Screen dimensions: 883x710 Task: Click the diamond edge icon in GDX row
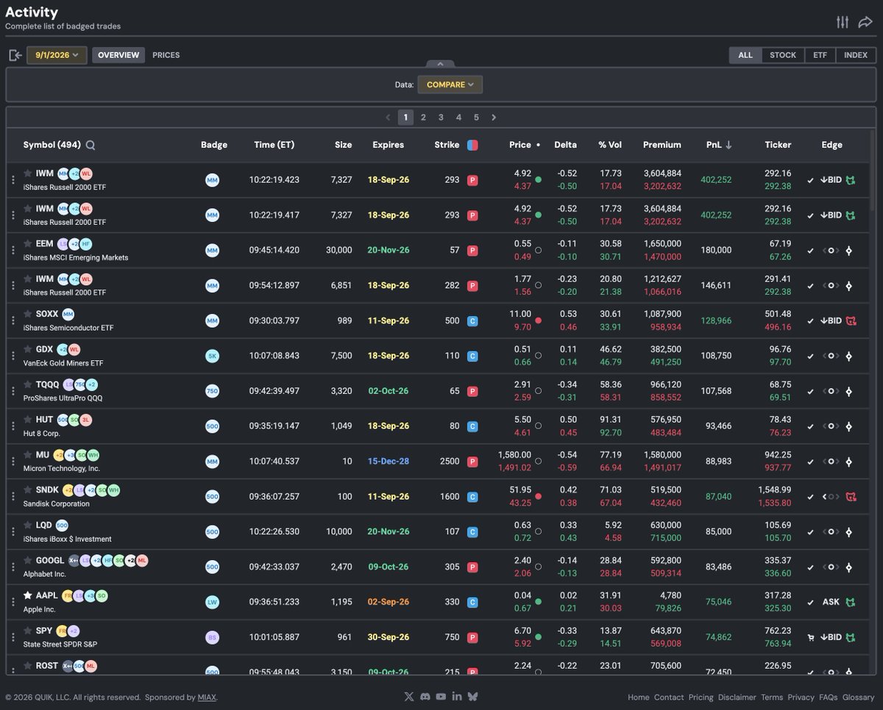[x=848, y=356]
